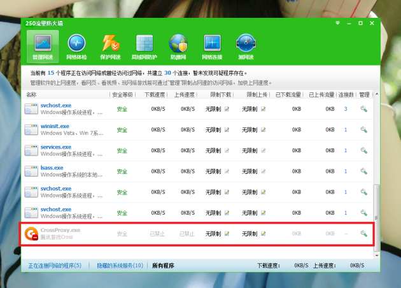Open the CrossProxy.exe process name link
The height and width of the screenshot is (288, 401).
(x=60, y=230)
